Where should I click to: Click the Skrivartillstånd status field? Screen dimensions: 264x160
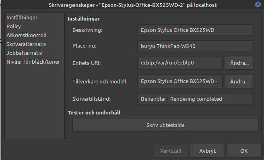pos(196,99)
